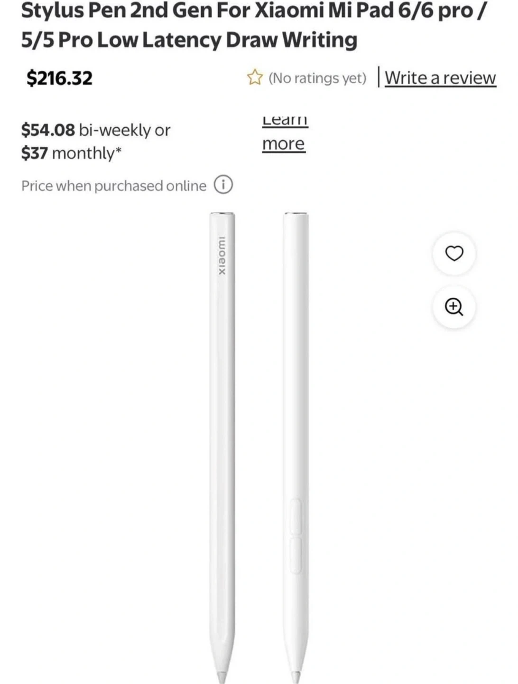Open the left stylus product image
The width and height of the screenshot is (518, 684).
[222, 427]
